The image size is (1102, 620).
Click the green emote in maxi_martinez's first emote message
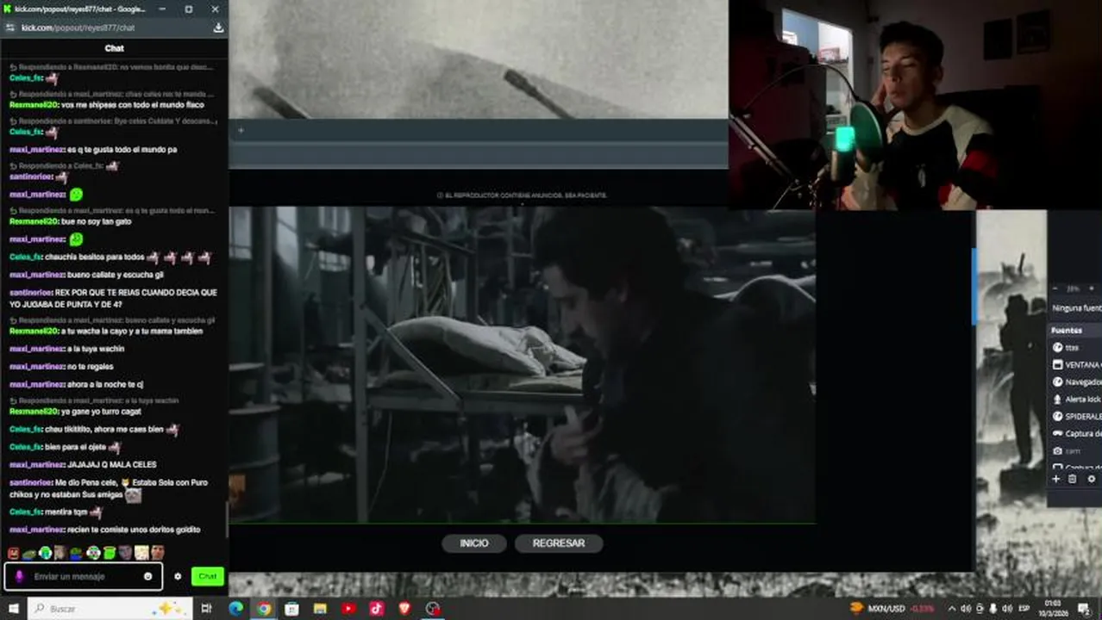coord(76,195)
